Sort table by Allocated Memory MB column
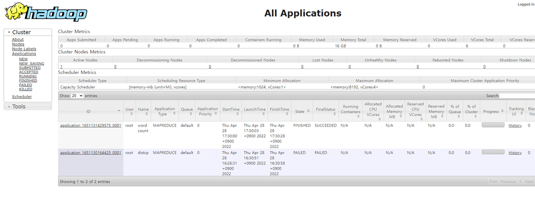 (x=394, y=111)
